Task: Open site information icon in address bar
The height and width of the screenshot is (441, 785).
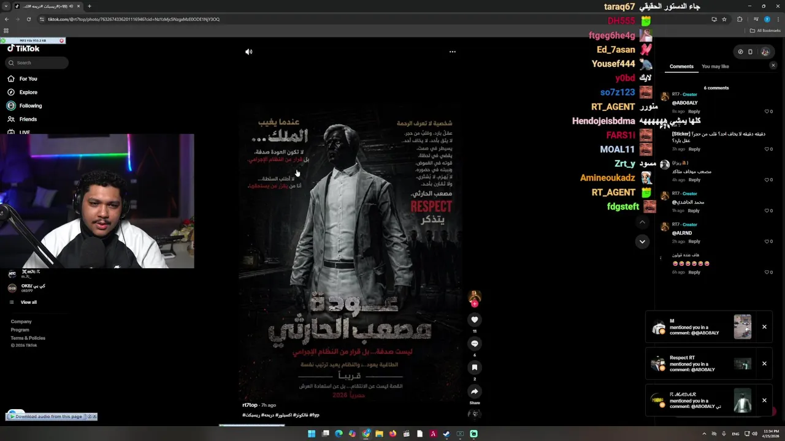Action: [43, 19]
